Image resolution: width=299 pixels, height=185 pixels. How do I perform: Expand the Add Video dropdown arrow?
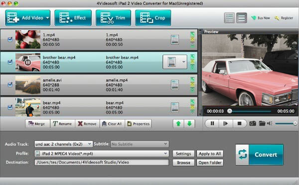point(47,18)
